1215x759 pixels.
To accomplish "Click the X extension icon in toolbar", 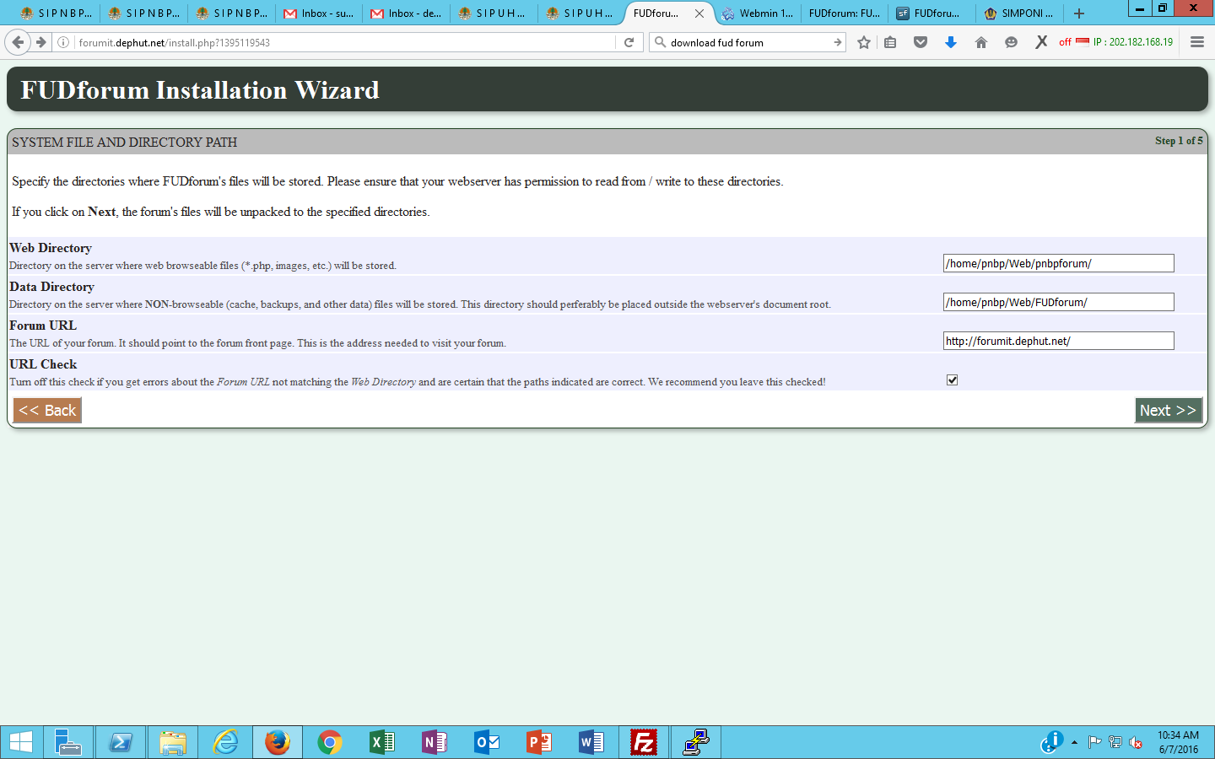I will tap(1041, 42).
